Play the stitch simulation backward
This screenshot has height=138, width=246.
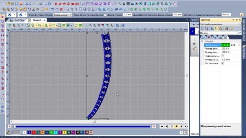click(166, 127)
